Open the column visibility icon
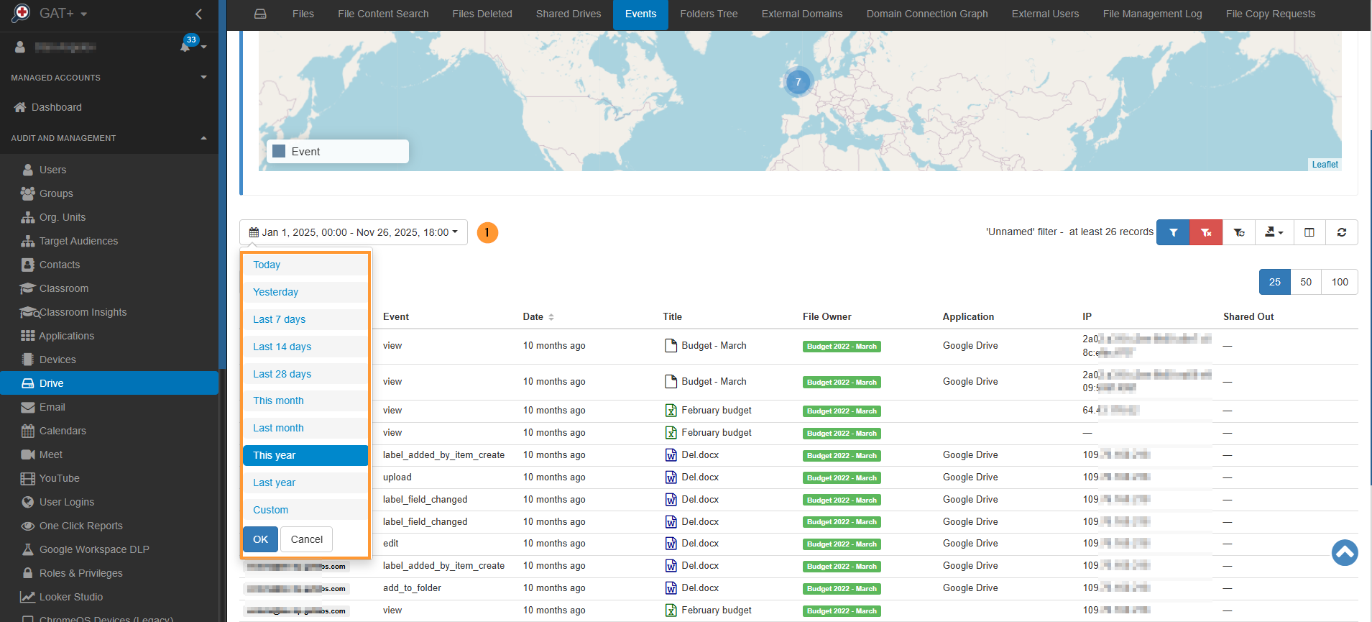The width and height of the screenshot is (1372, 622). click(1309, 232)
